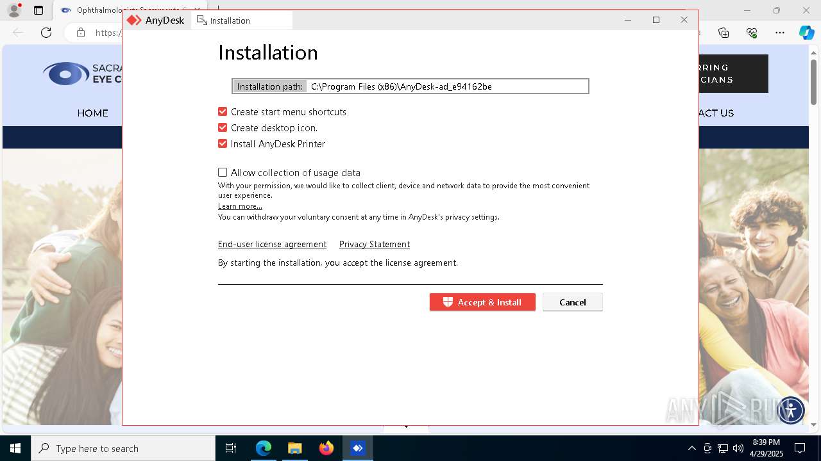Click the browser Refresh icon
This screenshot has width=821, height=461.
(x=46, y=33)
